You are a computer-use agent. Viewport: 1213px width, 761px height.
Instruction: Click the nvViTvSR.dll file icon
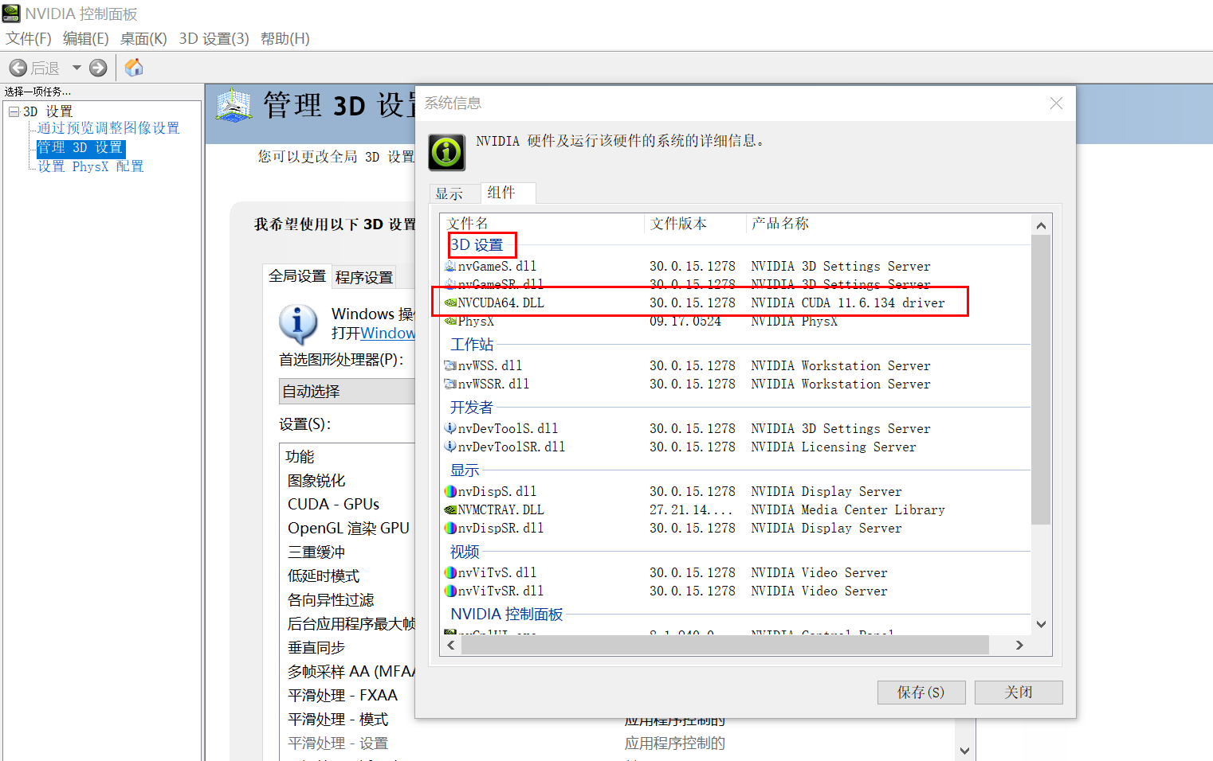click(x=450, y=591)
